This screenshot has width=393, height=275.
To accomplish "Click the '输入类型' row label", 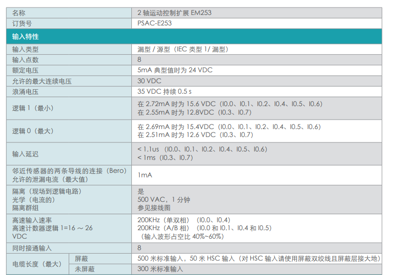I will click(x=25, y=49).
